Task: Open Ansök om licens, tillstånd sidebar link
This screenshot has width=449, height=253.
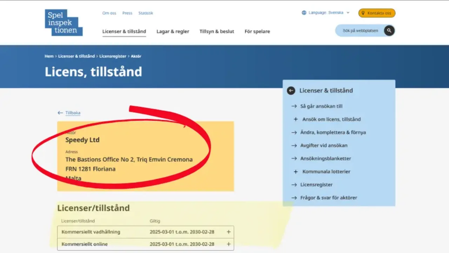Action: (x=331, y=119)
